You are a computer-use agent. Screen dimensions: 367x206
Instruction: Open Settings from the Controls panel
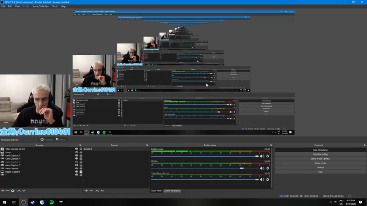coord(320,168)
